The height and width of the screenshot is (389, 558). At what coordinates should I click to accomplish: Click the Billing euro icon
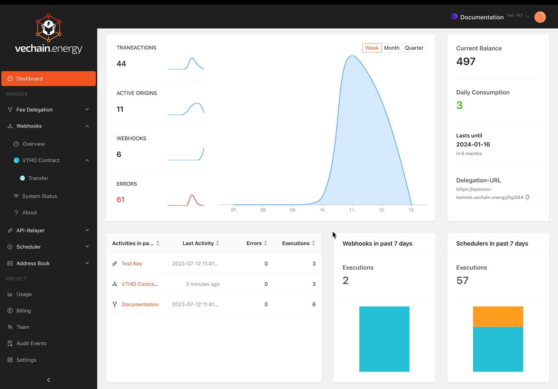(10, 311)
